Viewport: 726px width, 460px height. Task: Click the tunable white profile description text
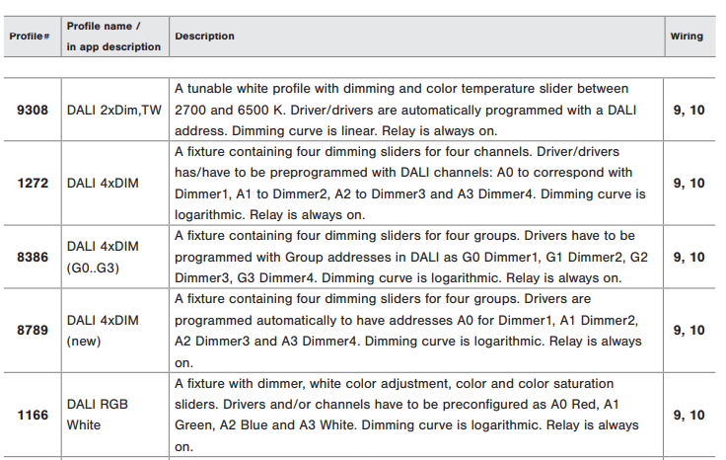(405, 110)
